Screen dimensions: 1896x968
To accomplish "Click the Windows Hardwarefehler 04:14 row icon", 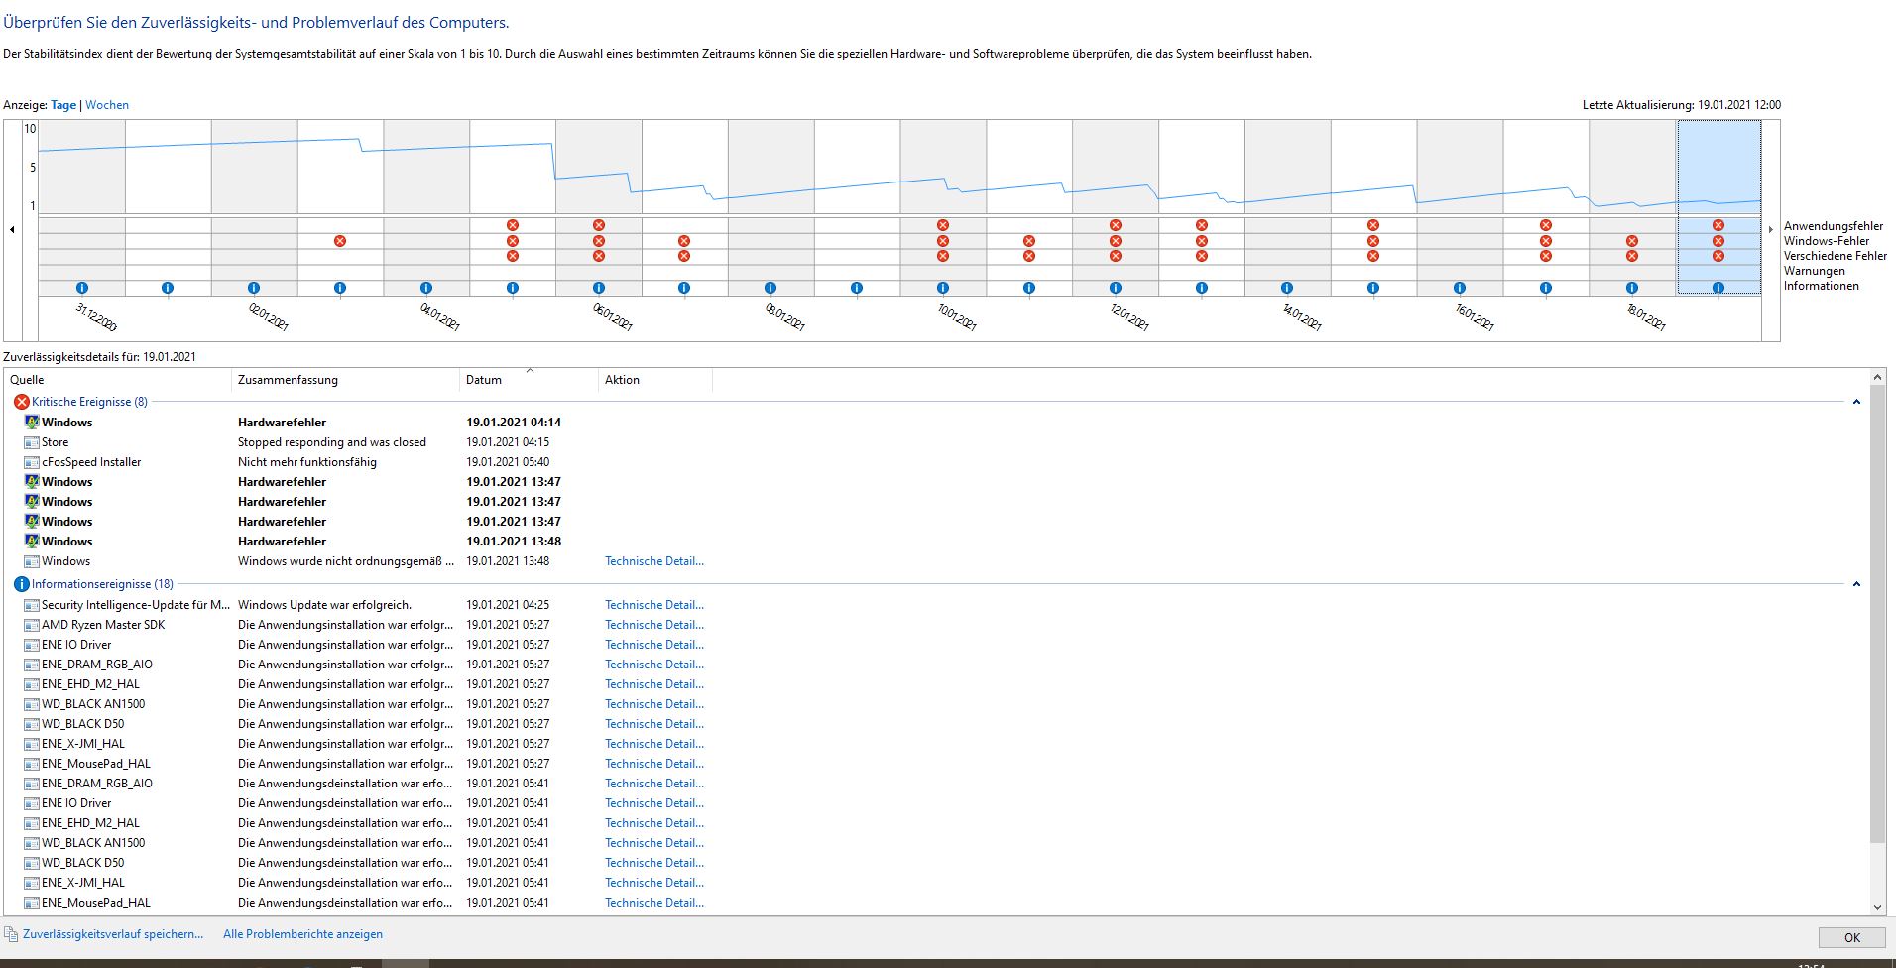I will coord(32,423).
